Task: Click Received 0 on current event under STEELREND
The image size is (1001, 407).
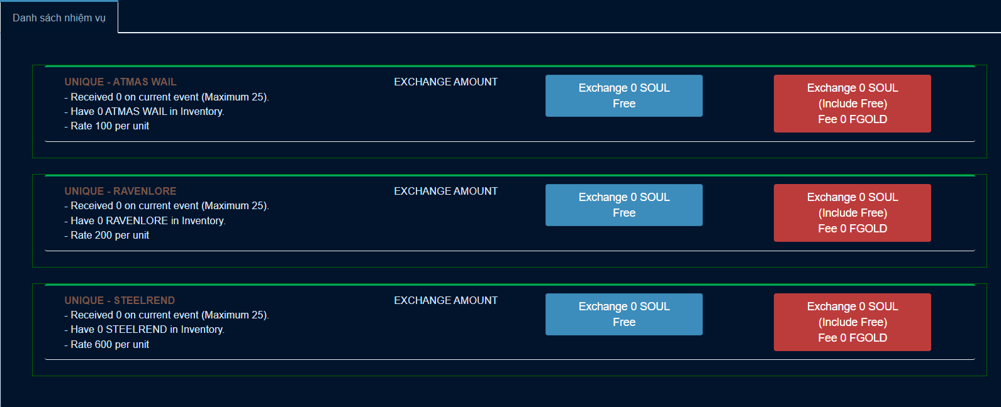Action: [x=167, y=315]
